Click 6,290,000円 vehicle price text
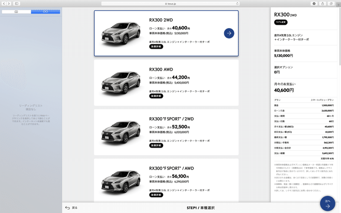The height and width of the screenshot is (213, 341). [182, 182]
